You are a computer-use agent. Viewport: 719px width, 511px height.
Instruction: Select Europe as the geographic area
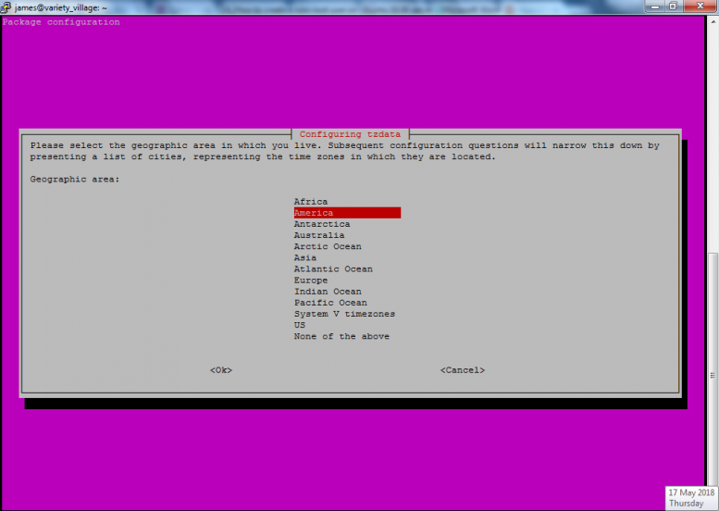[310, 280]
